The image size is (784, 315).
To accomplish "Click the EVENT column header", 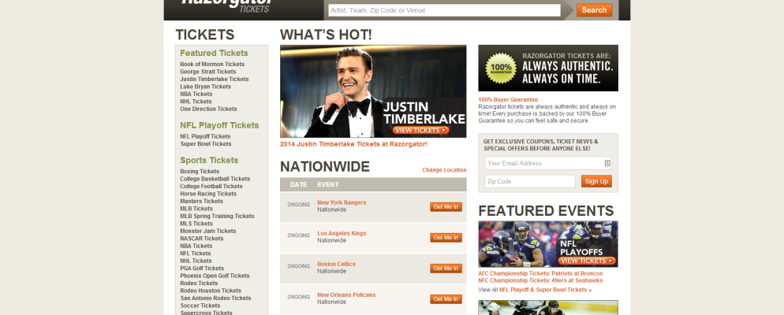I will 328,185.
